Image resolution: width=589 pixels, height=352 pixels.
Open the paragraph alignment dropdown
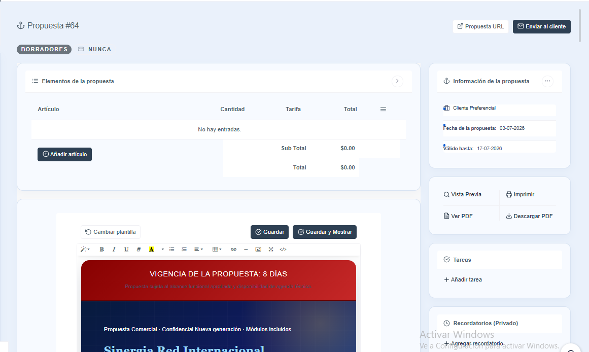(198, 250)
